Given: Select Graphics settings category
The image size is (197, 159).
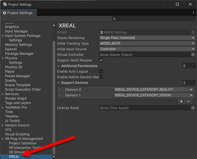Looking at the screenshot, I should click(x=12, y=27).
